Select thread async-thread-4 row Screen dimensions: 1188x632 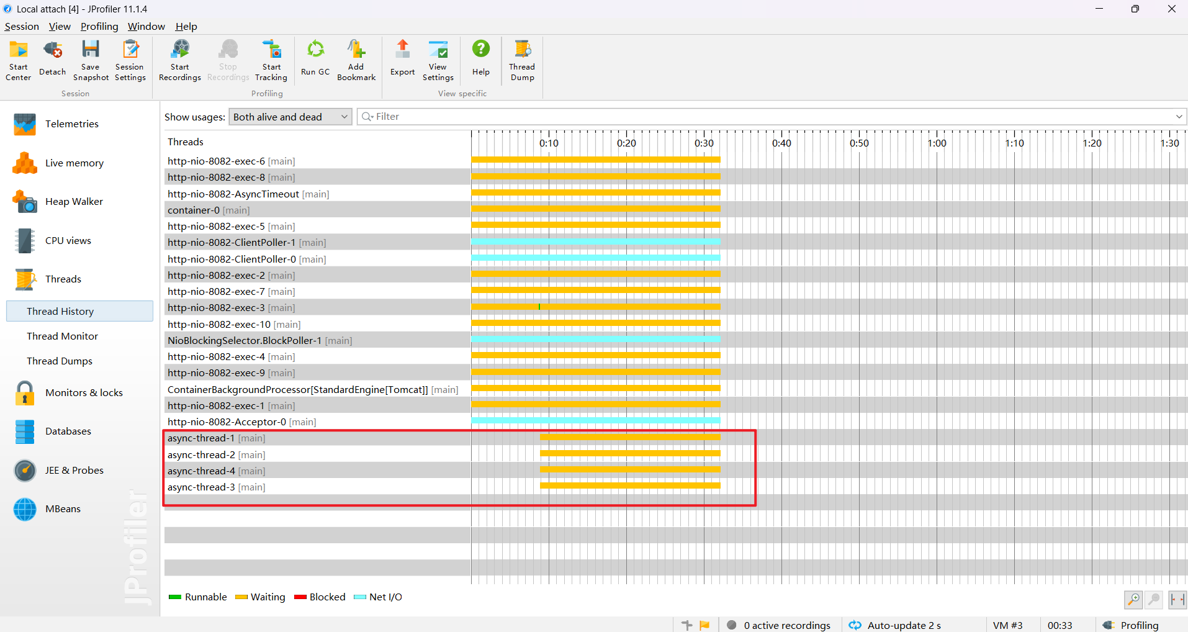[317, 471]
